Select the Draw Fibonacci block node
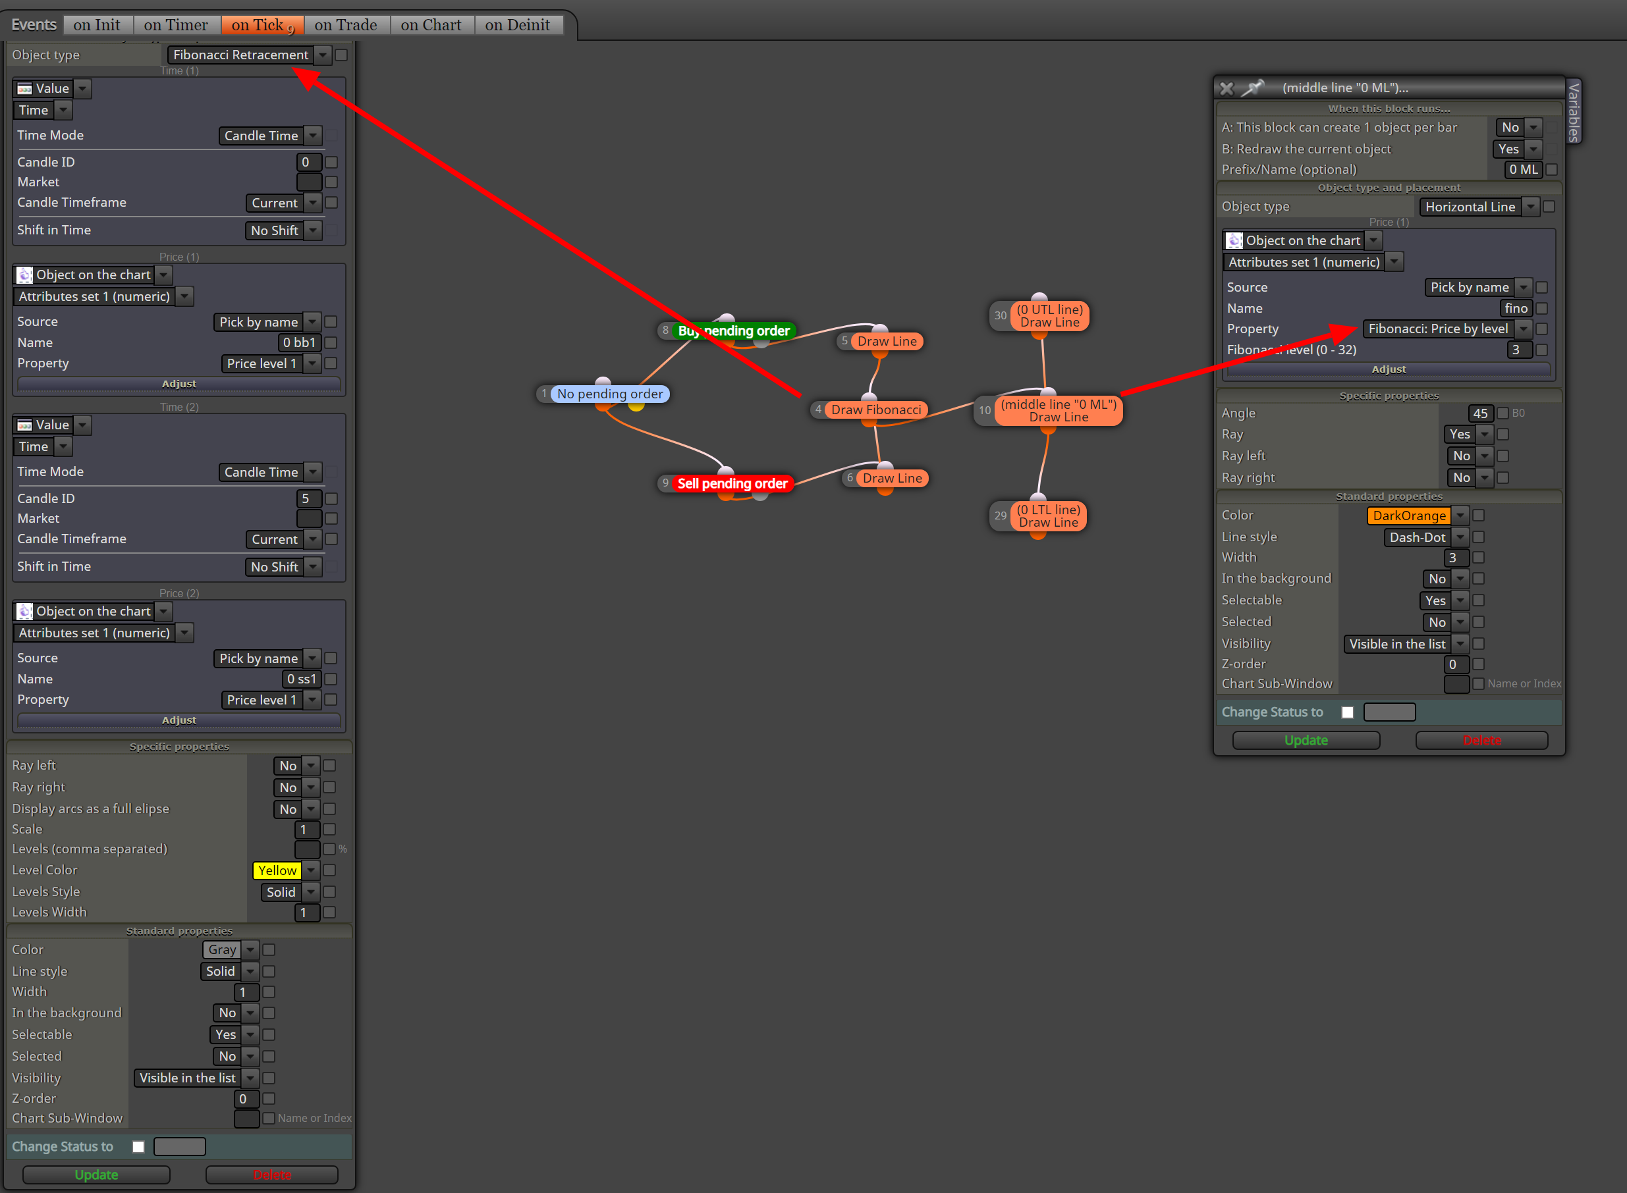This screenshot has height=1193, width=1627. [x=875, y=410]
